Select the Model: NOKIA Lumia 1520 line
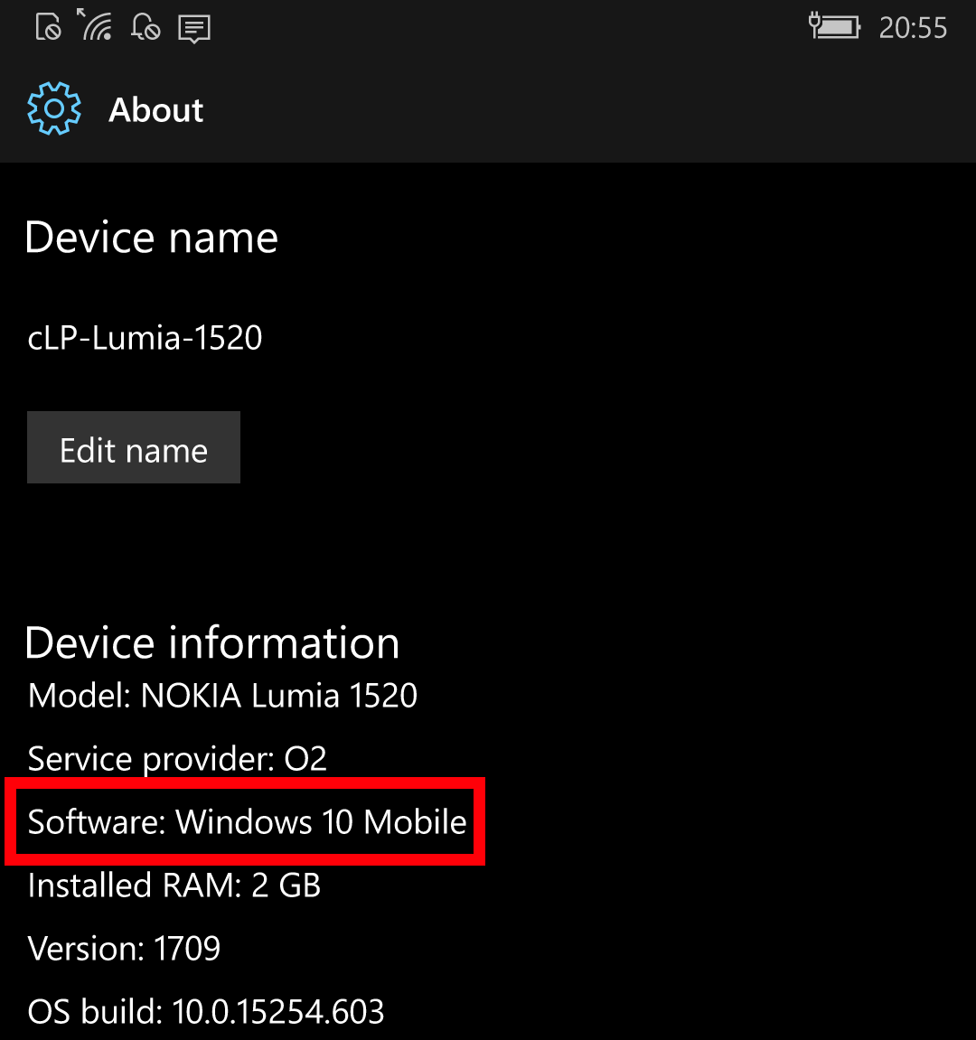The image size is (976, 1040). (222, 696)
